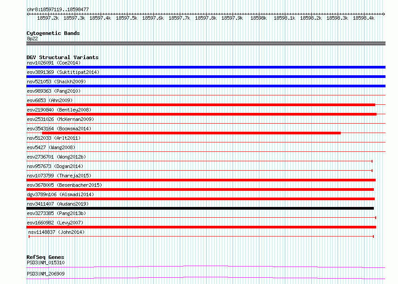The width and height of the screenshot is (398, 284).
Task: Click the chr8:18597119..18598477 region label
Action: 58,9
